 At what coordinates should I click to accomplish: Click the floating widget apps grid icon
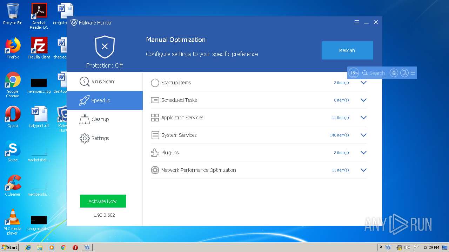pyautogui.click(x=394, y=73)
